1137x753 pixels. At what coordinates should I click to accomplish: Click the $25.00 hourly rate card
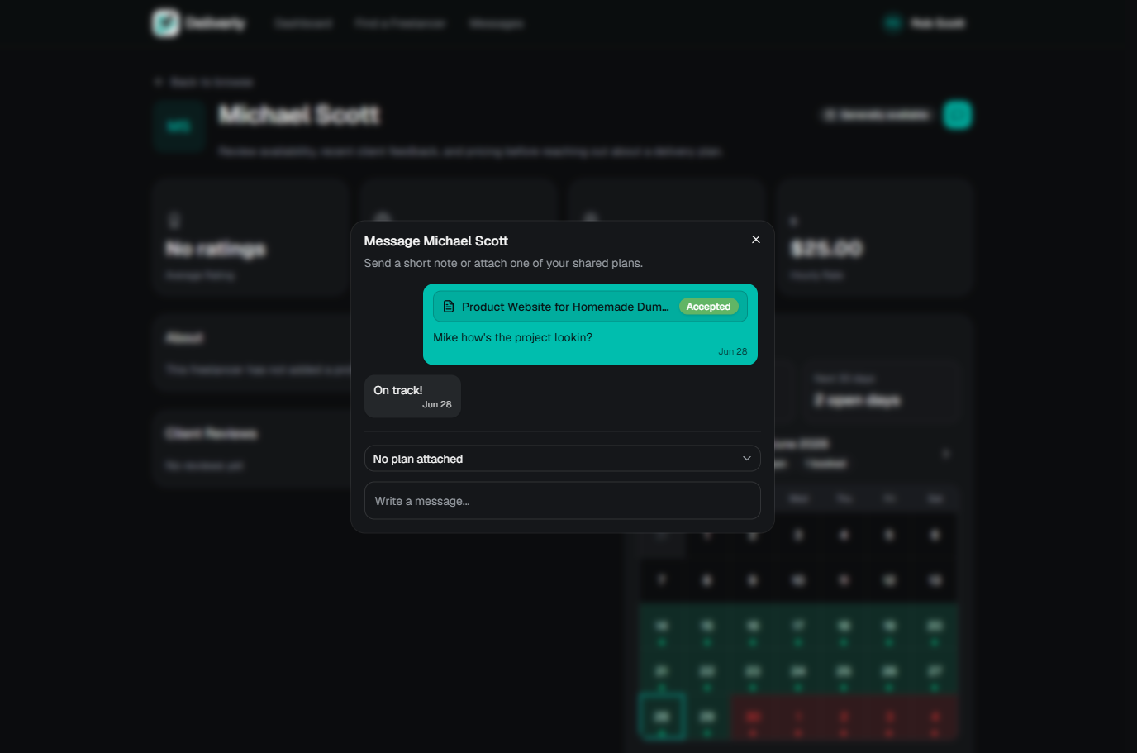coord(874,238)
